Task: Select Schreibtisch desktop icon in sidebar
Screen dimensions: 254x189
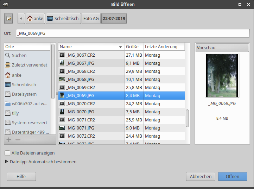Action: click(8, 84)
